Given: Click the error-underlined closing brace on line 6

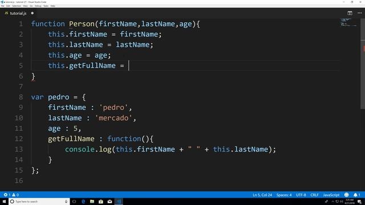Looking at the screenshot, I should click(x=33, y=76).
